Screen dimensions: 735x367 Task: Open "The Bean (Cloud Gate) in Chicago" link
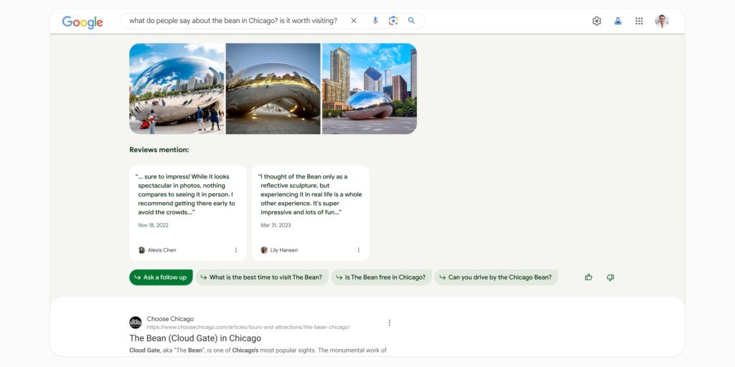pos(195,338)
